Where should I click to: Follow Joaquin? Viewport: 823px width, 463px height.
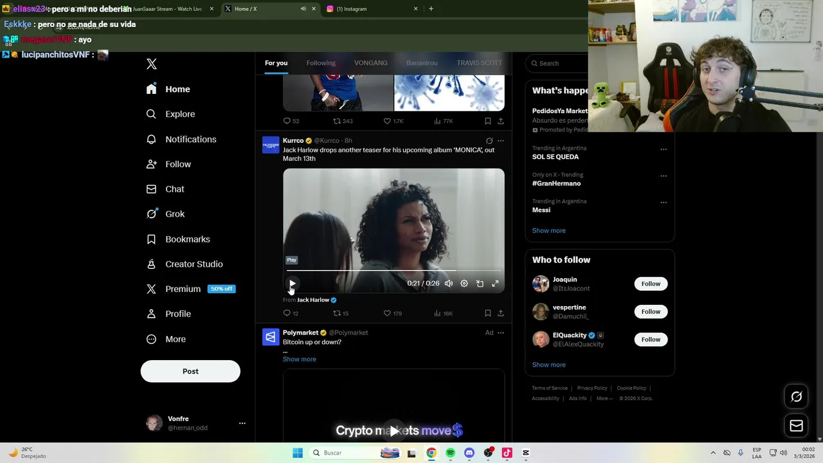pyautogui.click(x=651, y=284)
